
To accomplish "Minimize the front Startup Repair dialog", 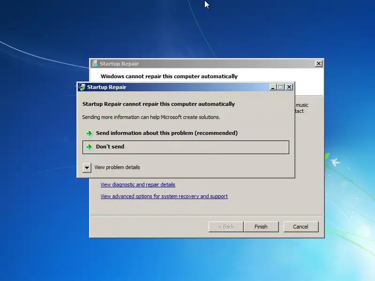I will (273, 87).
